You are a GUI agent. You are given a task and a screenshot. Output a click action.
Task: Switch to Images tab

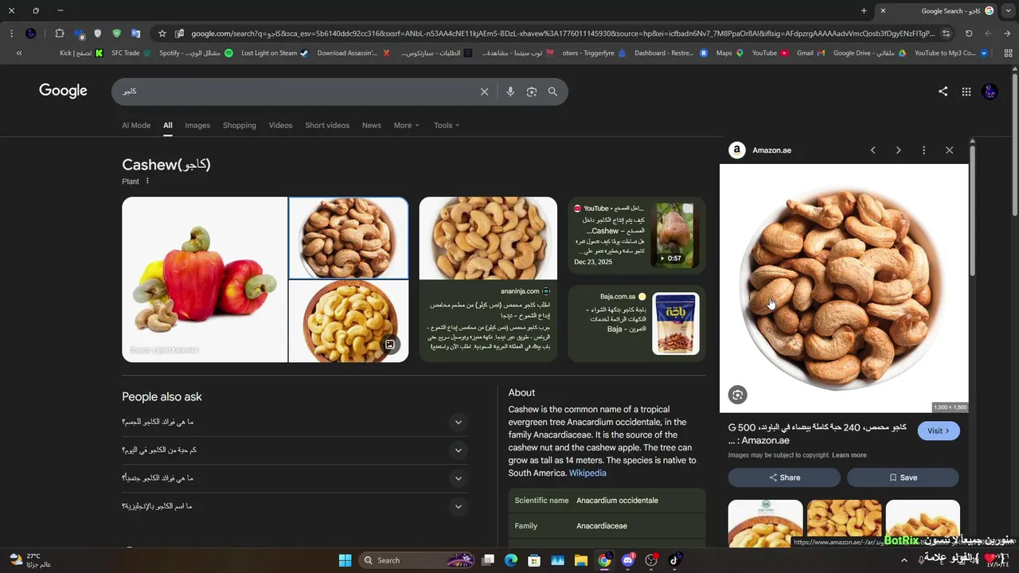pos(197,125)
